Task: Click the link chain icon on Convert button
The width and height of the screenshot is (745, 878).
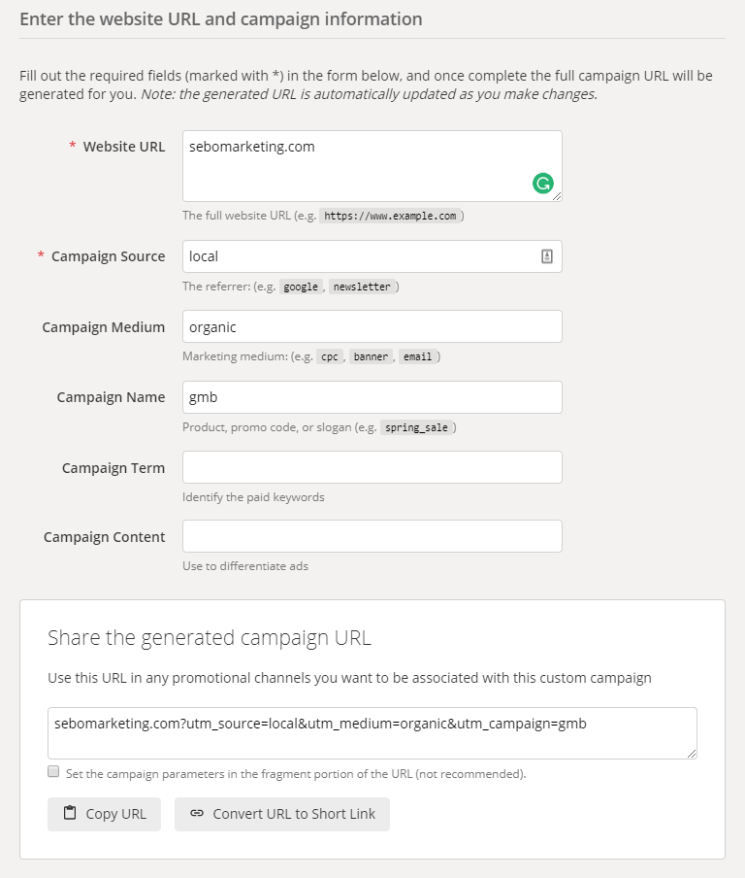Action: click(197, 813)
